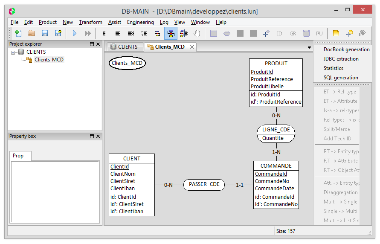380x244 pixels.
Task: Select the Prop tab in Property box
Action: 20,156
